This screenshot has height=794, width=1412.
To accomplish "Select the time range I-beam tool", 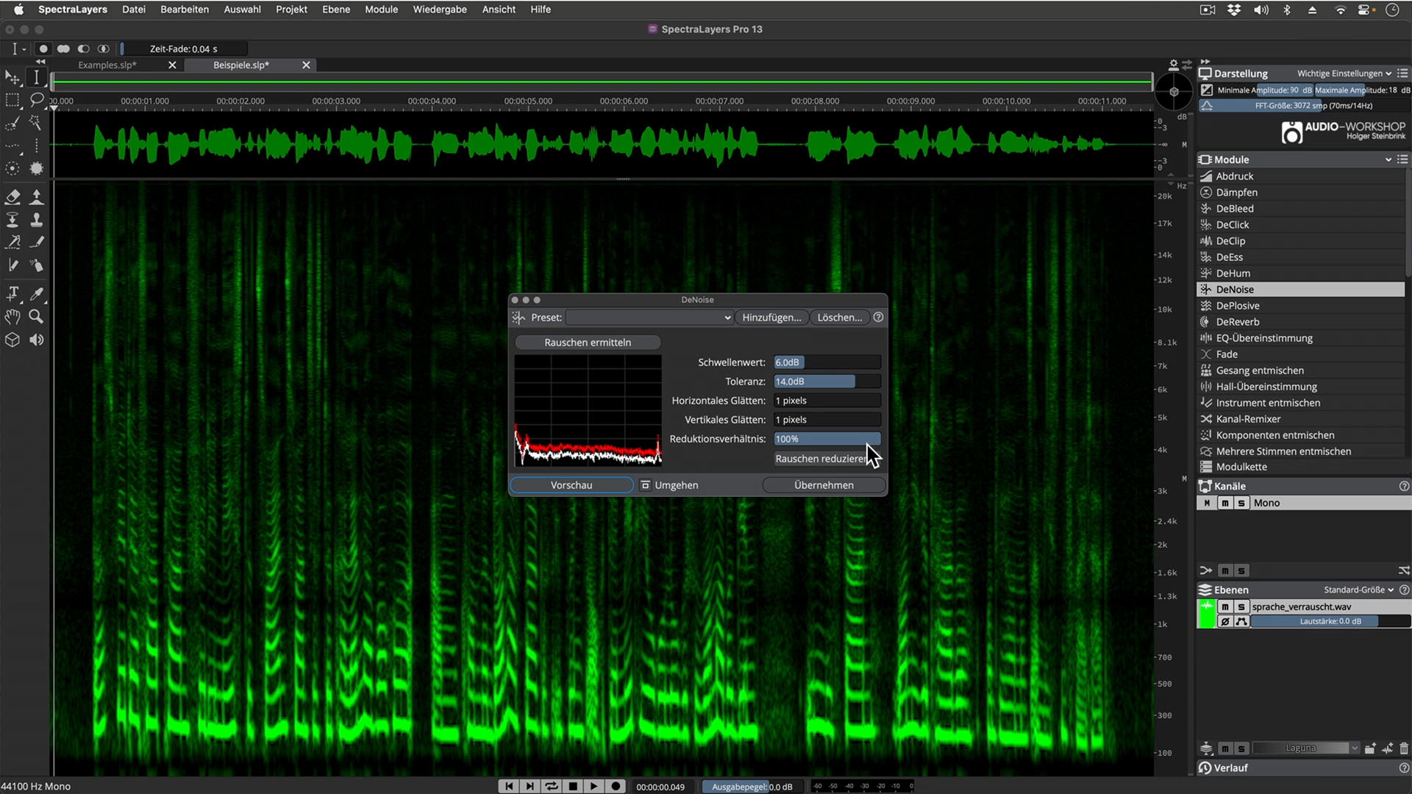I will pos(36,77).
